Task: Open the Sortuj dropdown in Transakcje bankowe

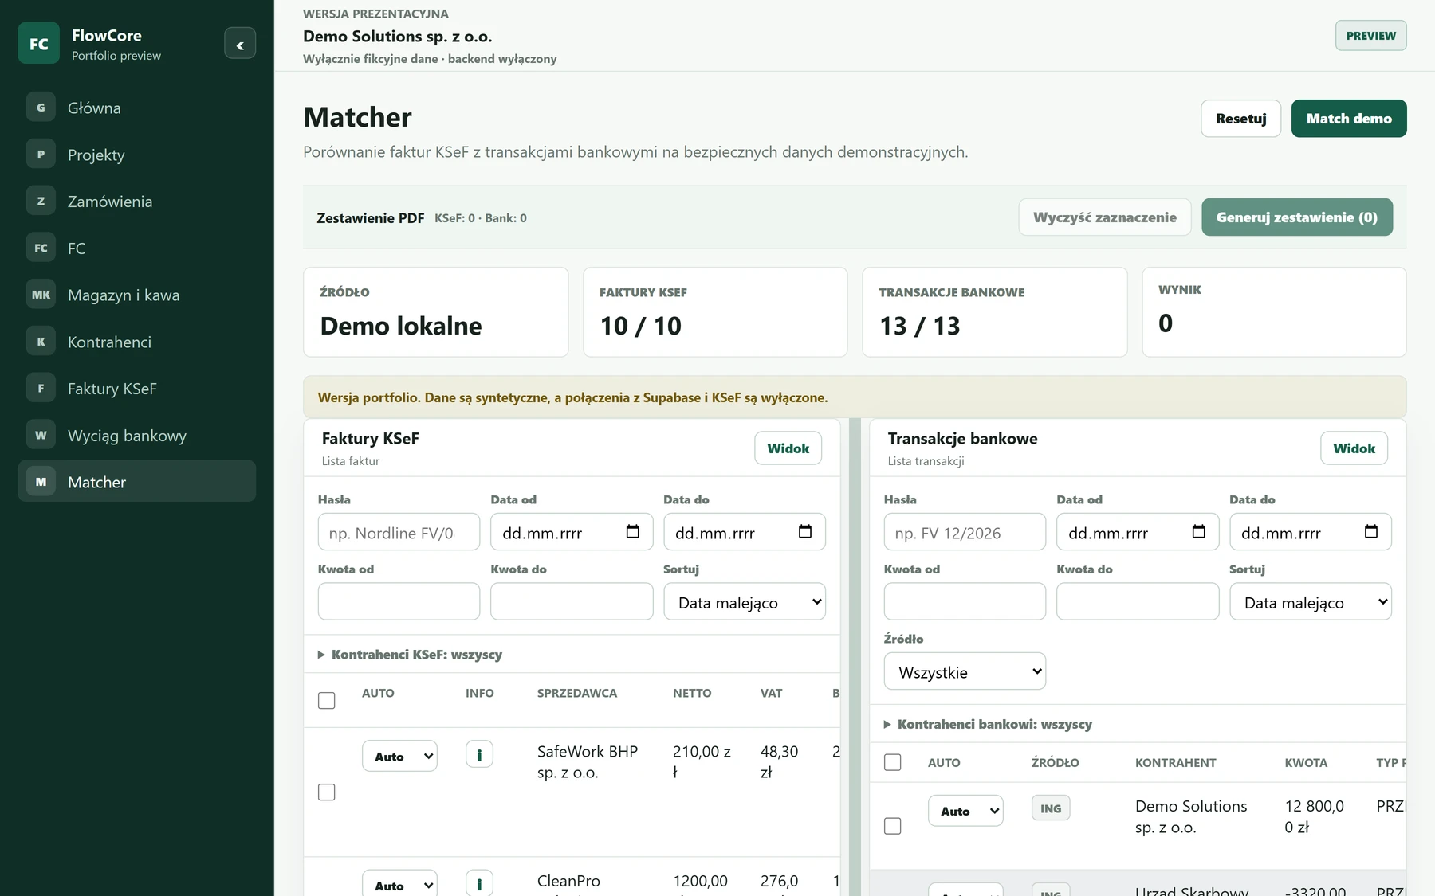Action: [1311, 602]
